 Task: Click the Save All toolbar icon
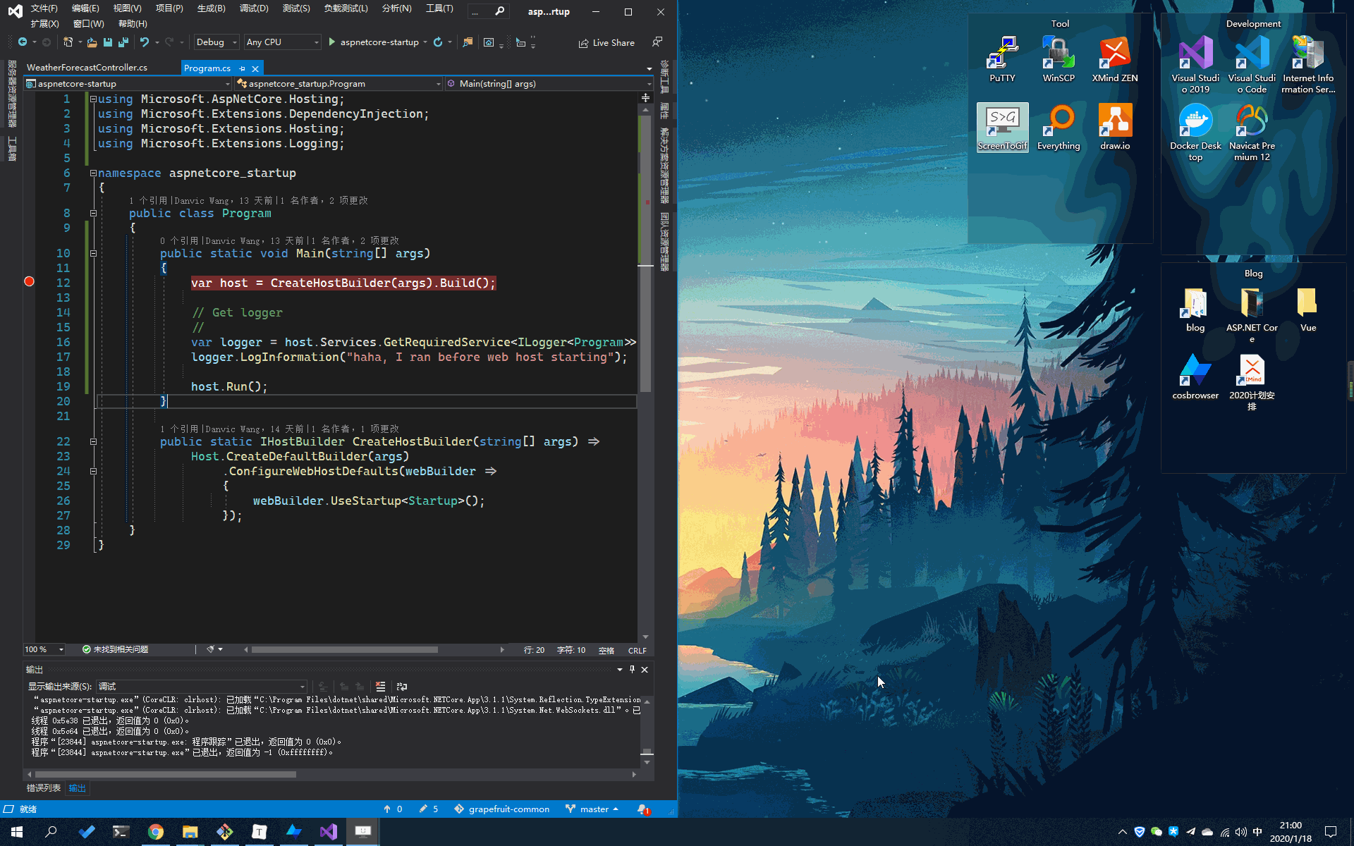(123, 42)
